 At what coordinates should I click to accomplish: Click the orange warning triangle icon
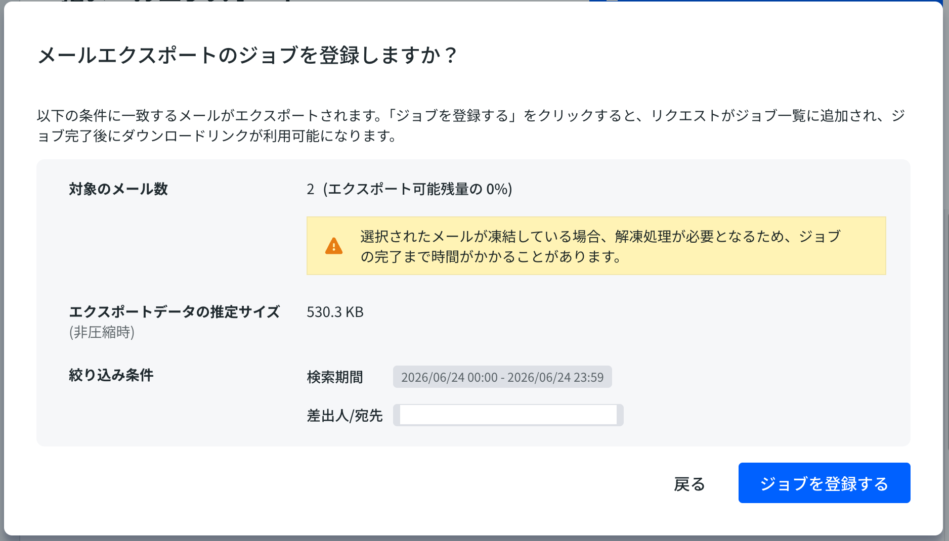tap(334, 246)
